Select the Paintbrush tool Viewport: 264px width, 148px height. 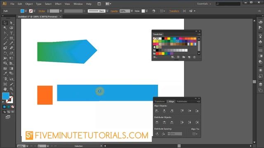pos(5,43)
